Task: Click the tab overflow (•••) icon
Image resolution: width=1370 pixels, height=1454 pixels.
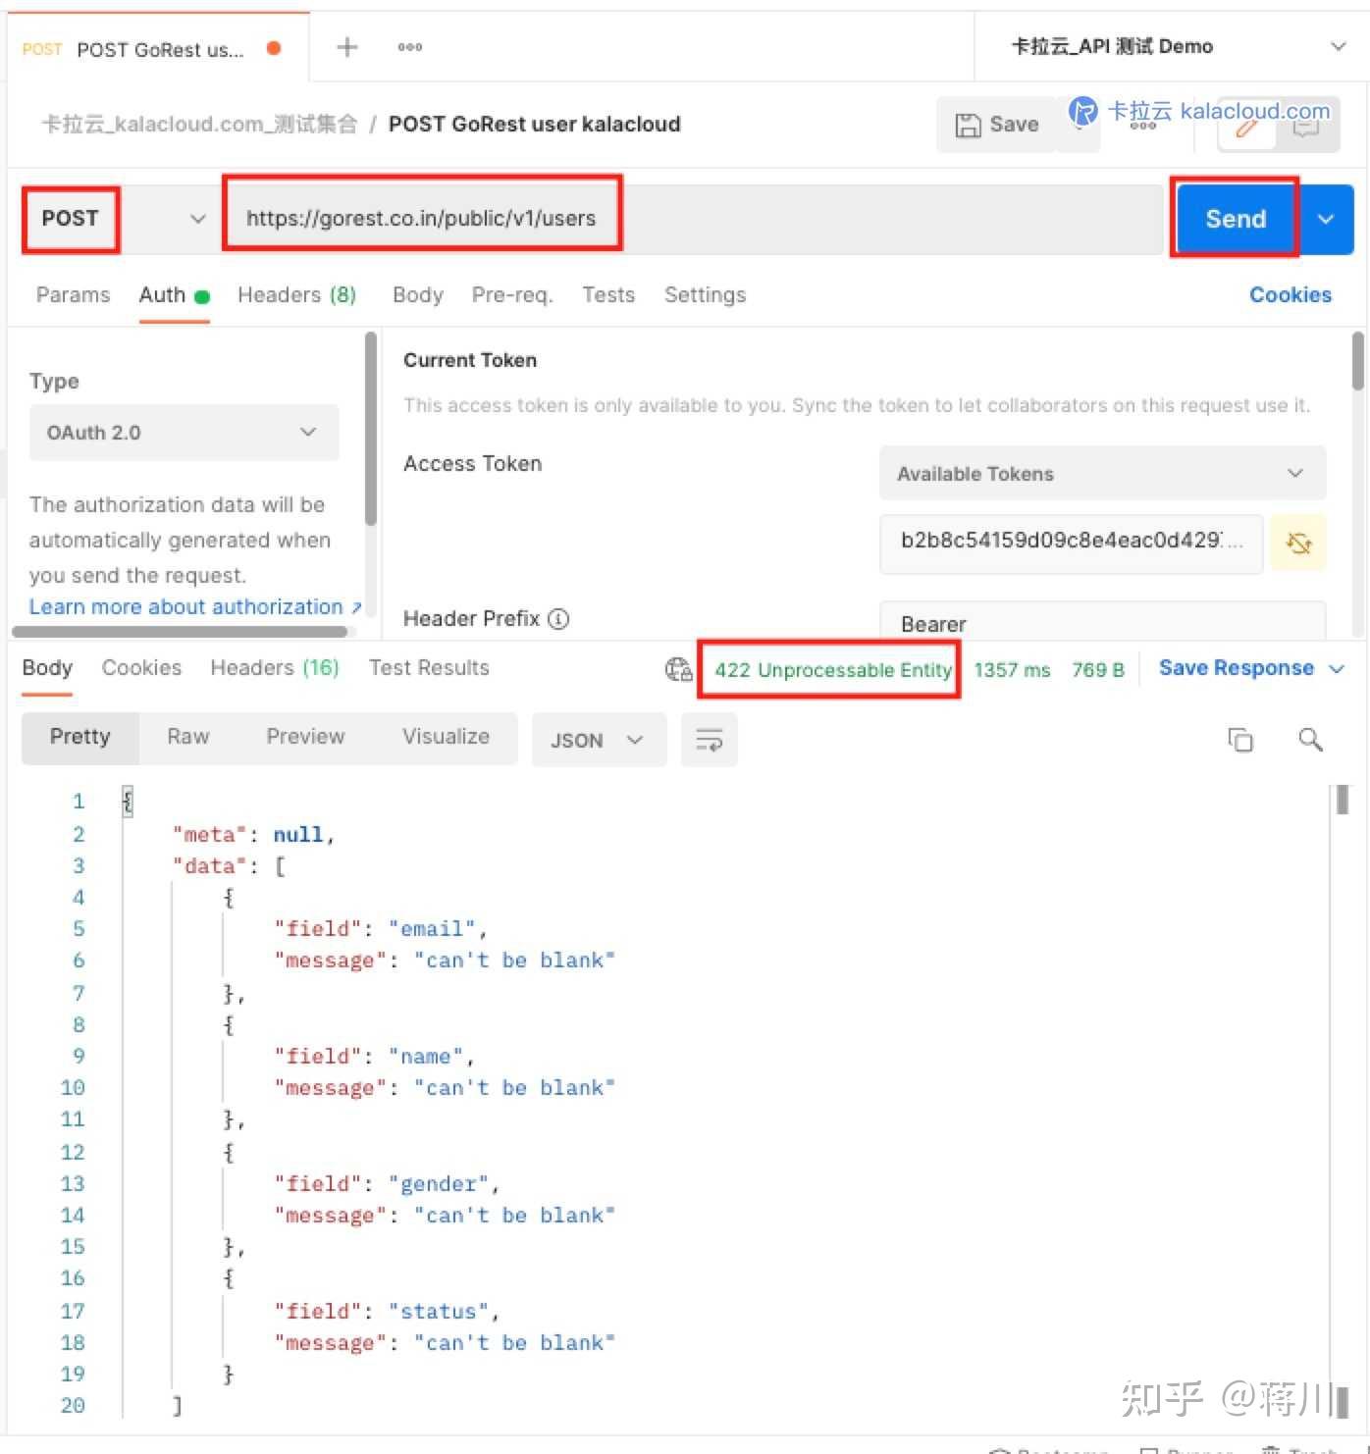Action: point(409,46)
